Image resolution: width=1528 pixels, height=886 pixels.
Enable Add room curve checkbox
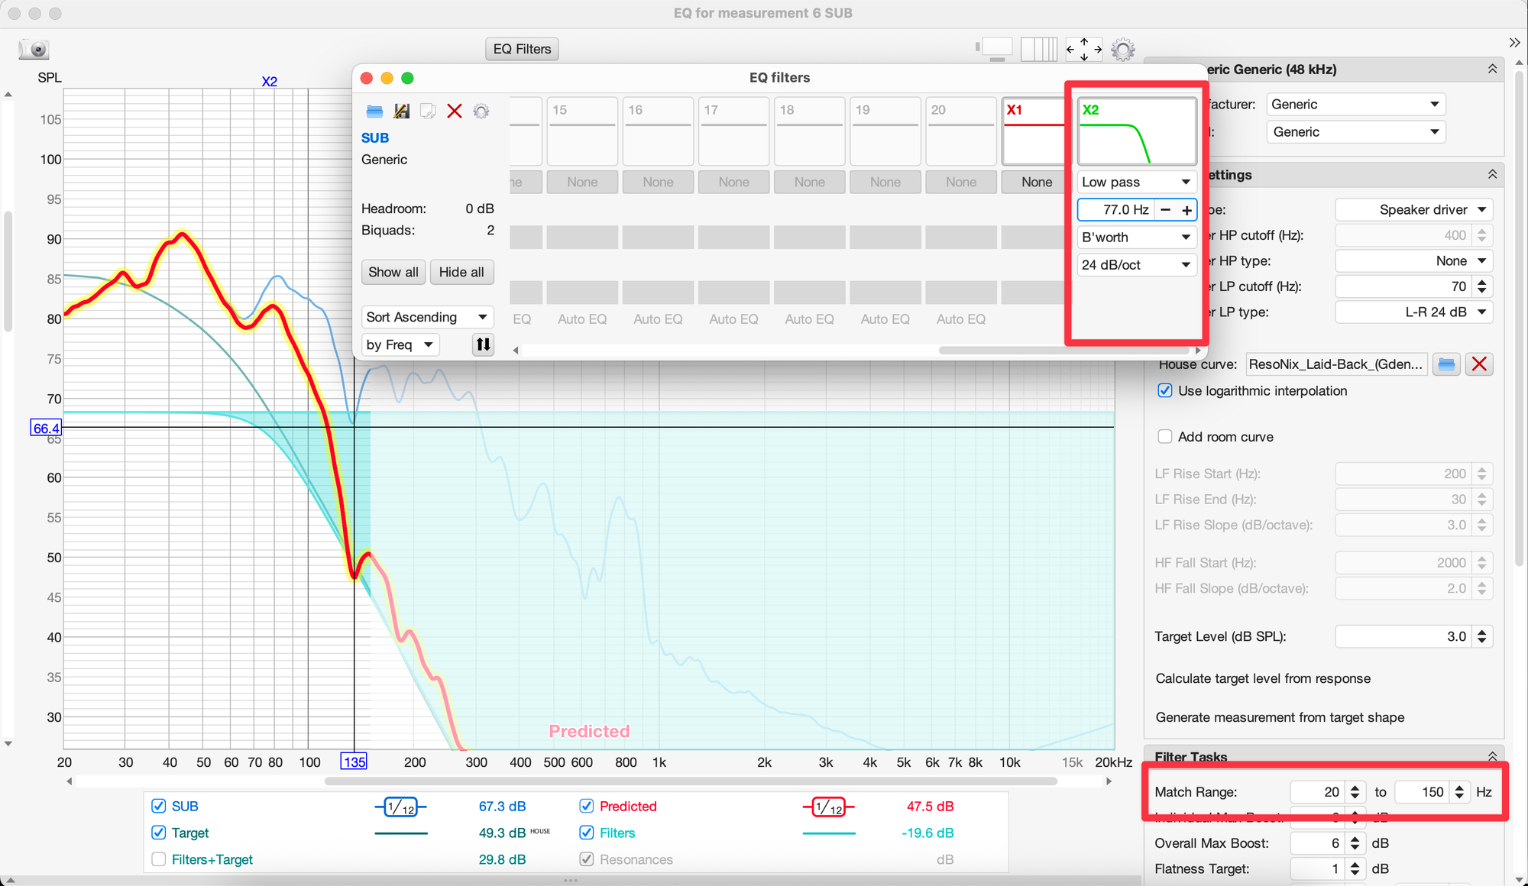[x=1164, y=437]
